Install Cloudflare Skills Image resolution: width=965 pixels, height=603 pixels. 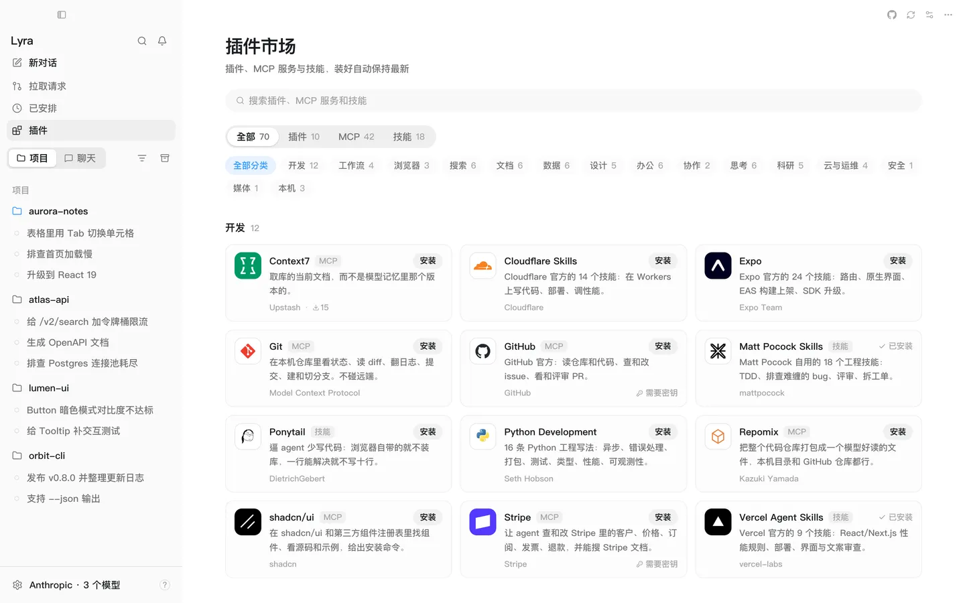coord(663,261)
